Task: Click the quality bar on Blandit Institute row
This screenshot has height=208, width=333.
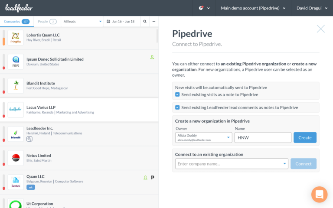Action: point(4,86)
